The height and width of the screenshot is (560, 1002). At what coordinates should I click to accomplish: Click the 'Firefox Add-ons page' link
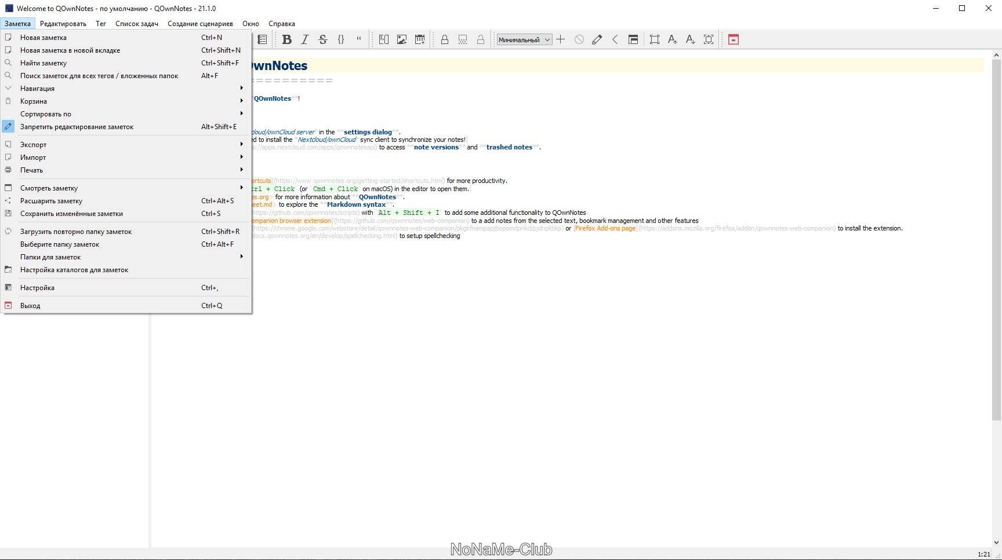(605, 228)
